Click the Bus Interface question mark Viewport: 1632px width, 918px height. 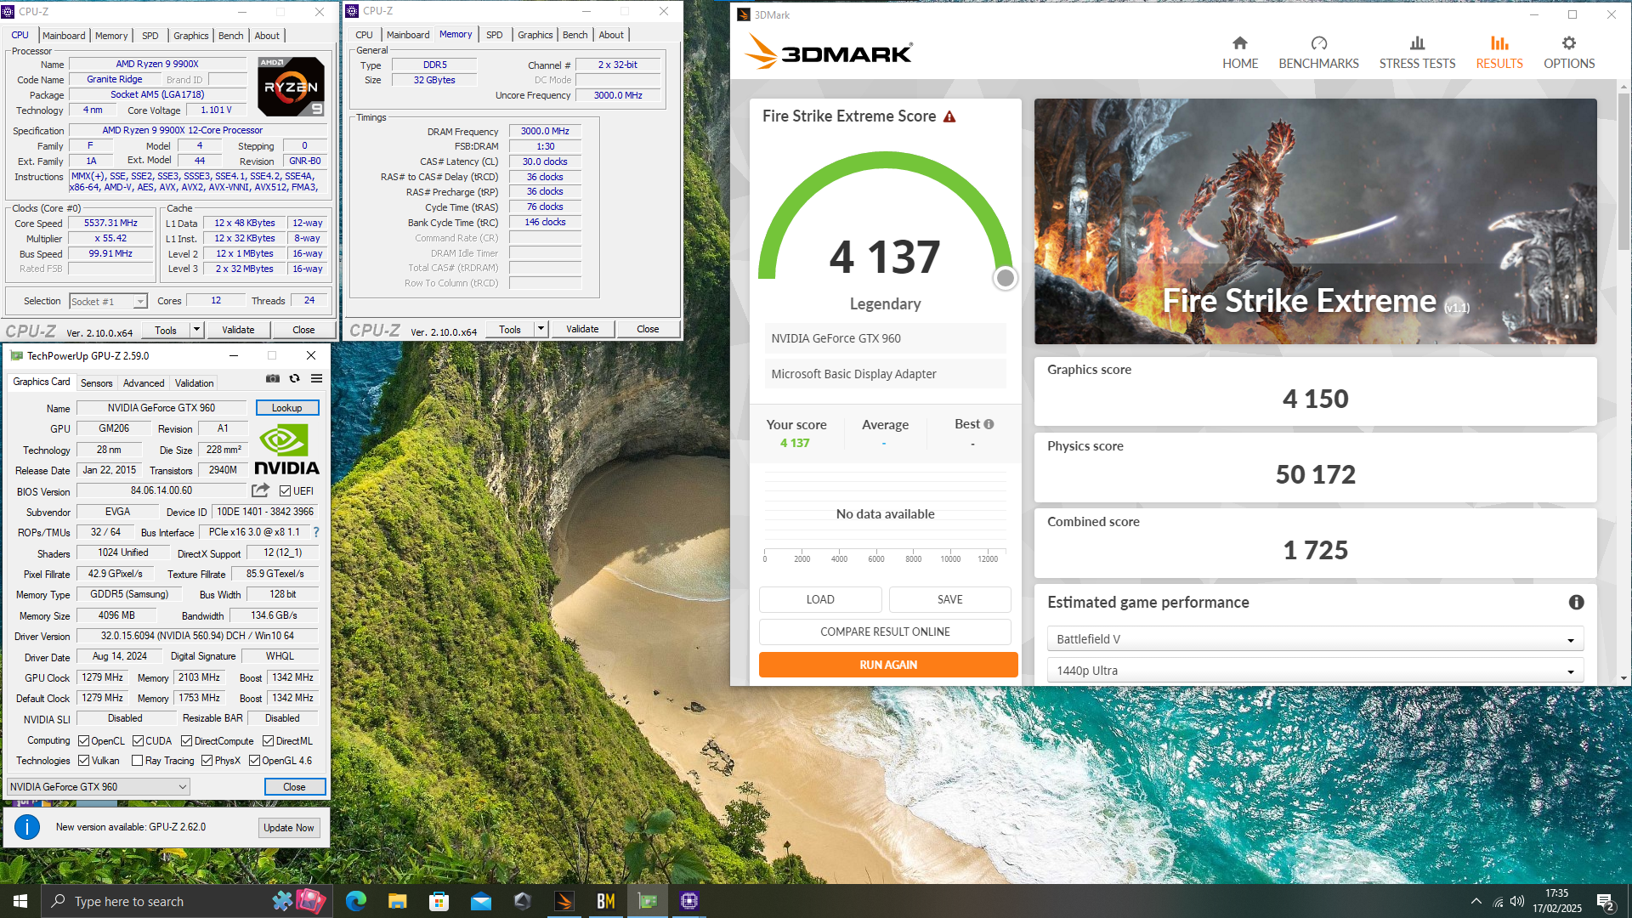click(316, 532)
